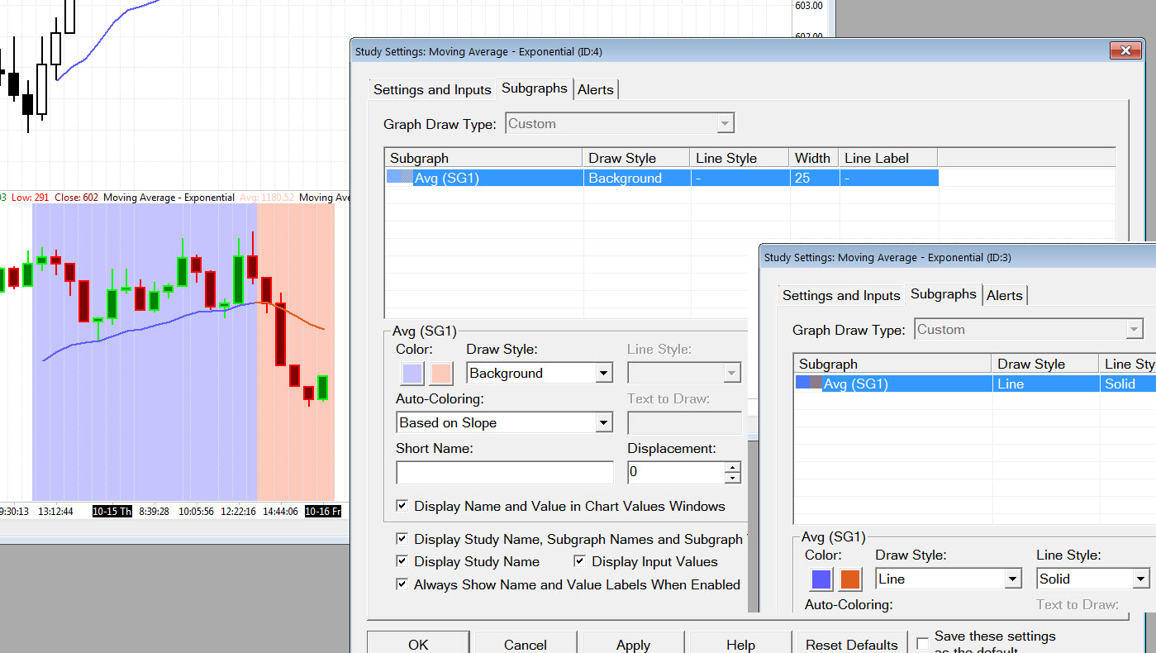1156x653 pixels.
Task: Toggle Display Study Name, Subgraph Names checkbox
Action: 402,539
